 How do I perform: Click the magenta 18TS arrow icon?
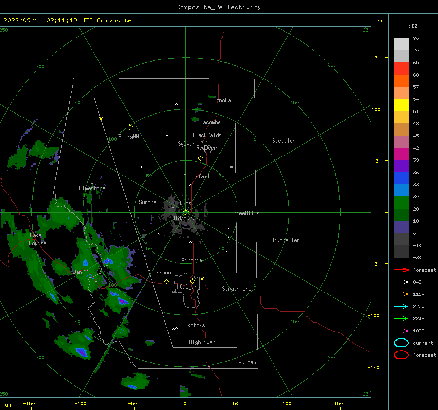(x=401, y=331)
